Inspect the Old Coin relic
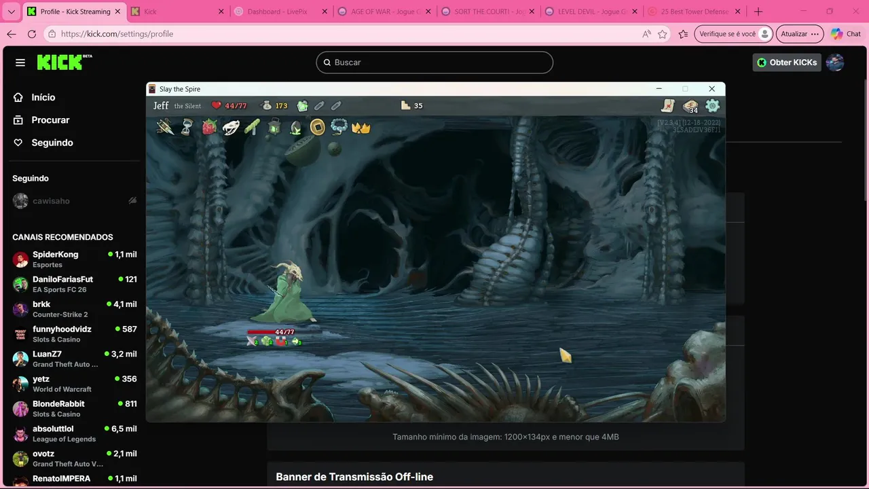 pyautogui.click(x=317, y=127)
